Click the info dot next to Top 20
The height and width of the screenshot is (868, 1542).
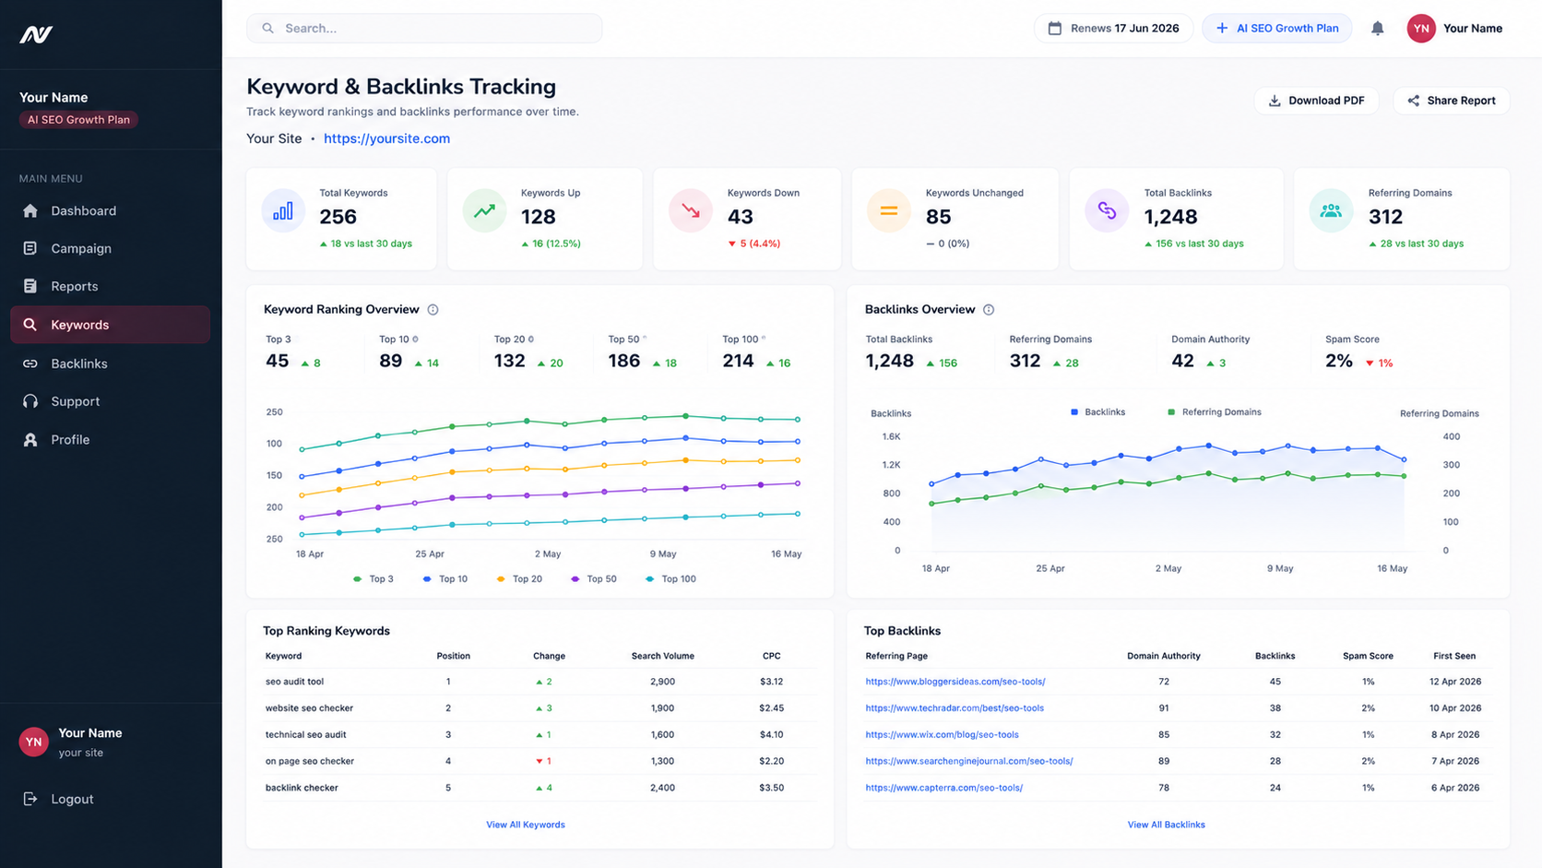pos(530,339)
